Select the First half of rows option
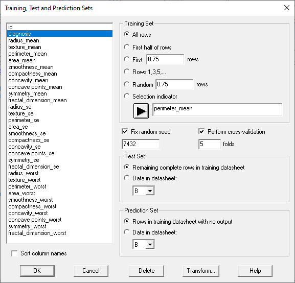This screenshot has width=295, height=283. (x=127, y=47)
